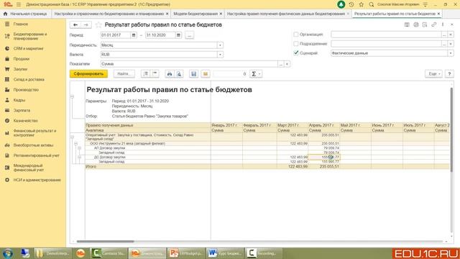Click the Организация input field
The image size is (460, 259).
[x=387, y=35]
